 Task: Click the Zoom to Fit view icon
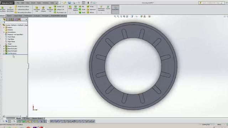(115, 17)
